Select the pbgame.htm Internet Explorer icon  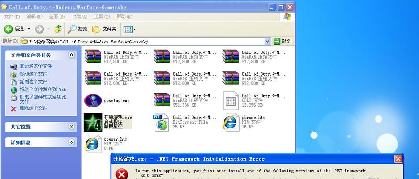click(x=231, y=122)
